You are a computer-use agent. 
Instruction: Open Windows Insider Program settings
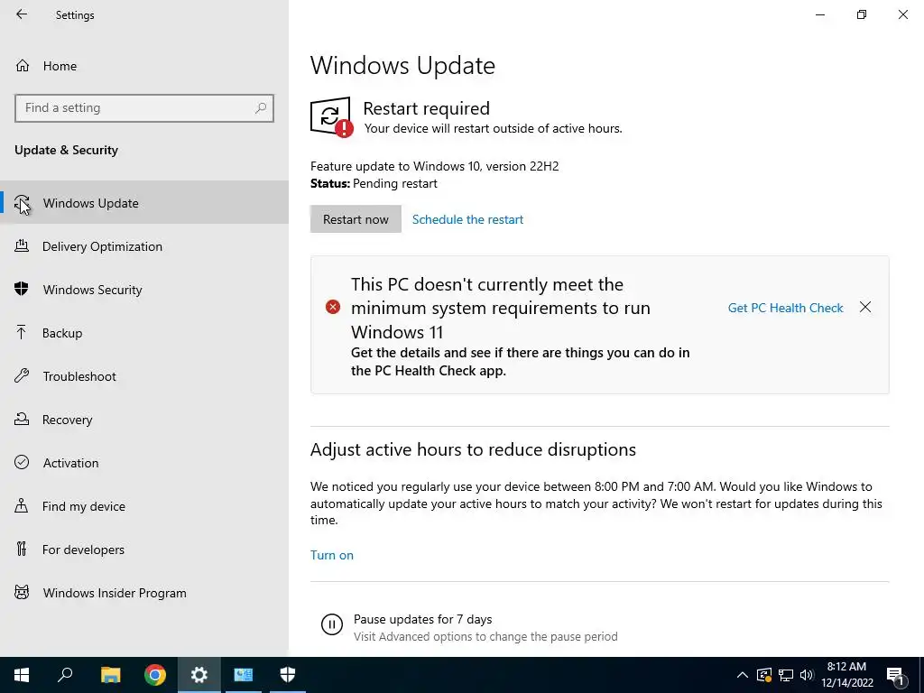(x=144, y=593)
